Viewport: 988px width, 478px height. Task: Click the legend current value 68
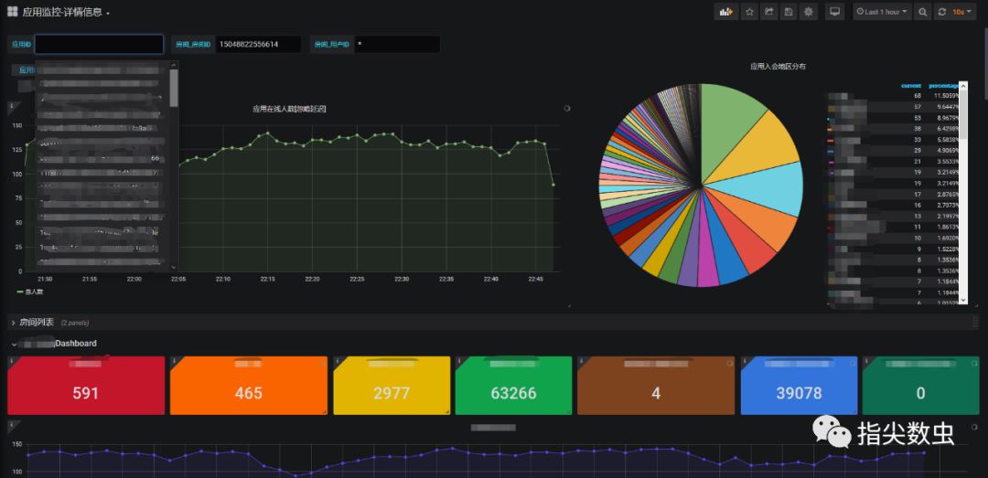point(918,96)
